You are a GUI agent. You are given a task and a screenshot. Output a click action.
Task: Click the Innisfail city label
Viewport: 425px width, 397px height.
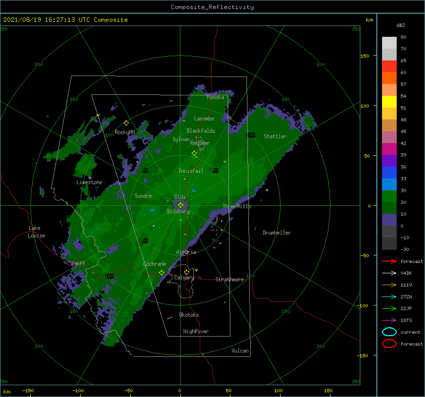191,171
